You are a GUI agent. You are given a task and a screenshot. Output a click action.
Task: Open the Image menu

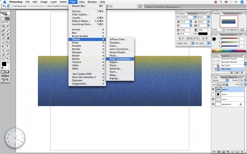44,2
